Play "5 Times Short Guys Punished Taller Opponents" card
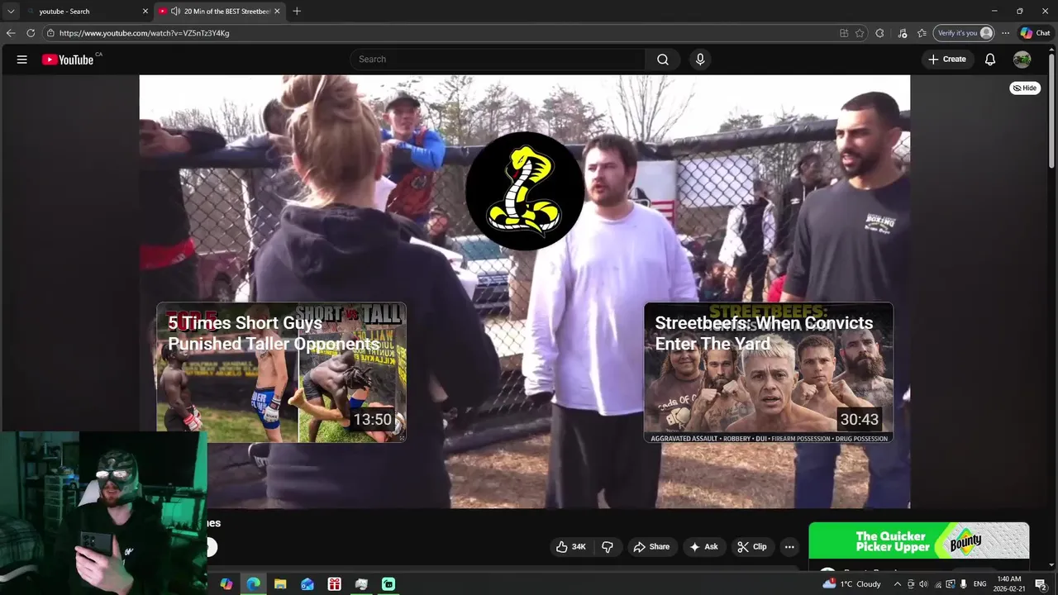Screen dimensions: 1058x595 (x=281, y=373)
